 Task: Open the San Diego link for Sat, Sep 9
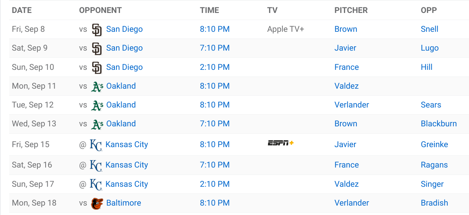(124, 48)
